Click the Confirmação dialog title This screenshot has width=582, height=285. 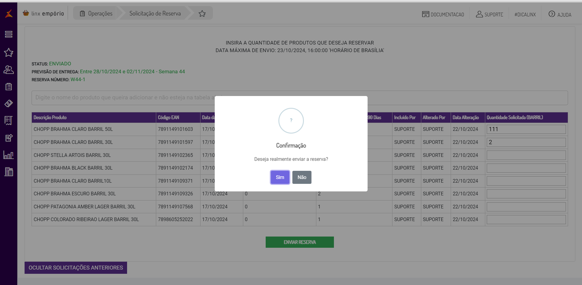(x=291, y=146)
